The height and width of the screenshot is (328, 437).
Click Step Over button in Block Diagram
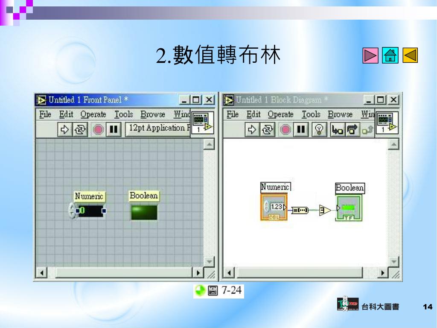tap(352, 130)
